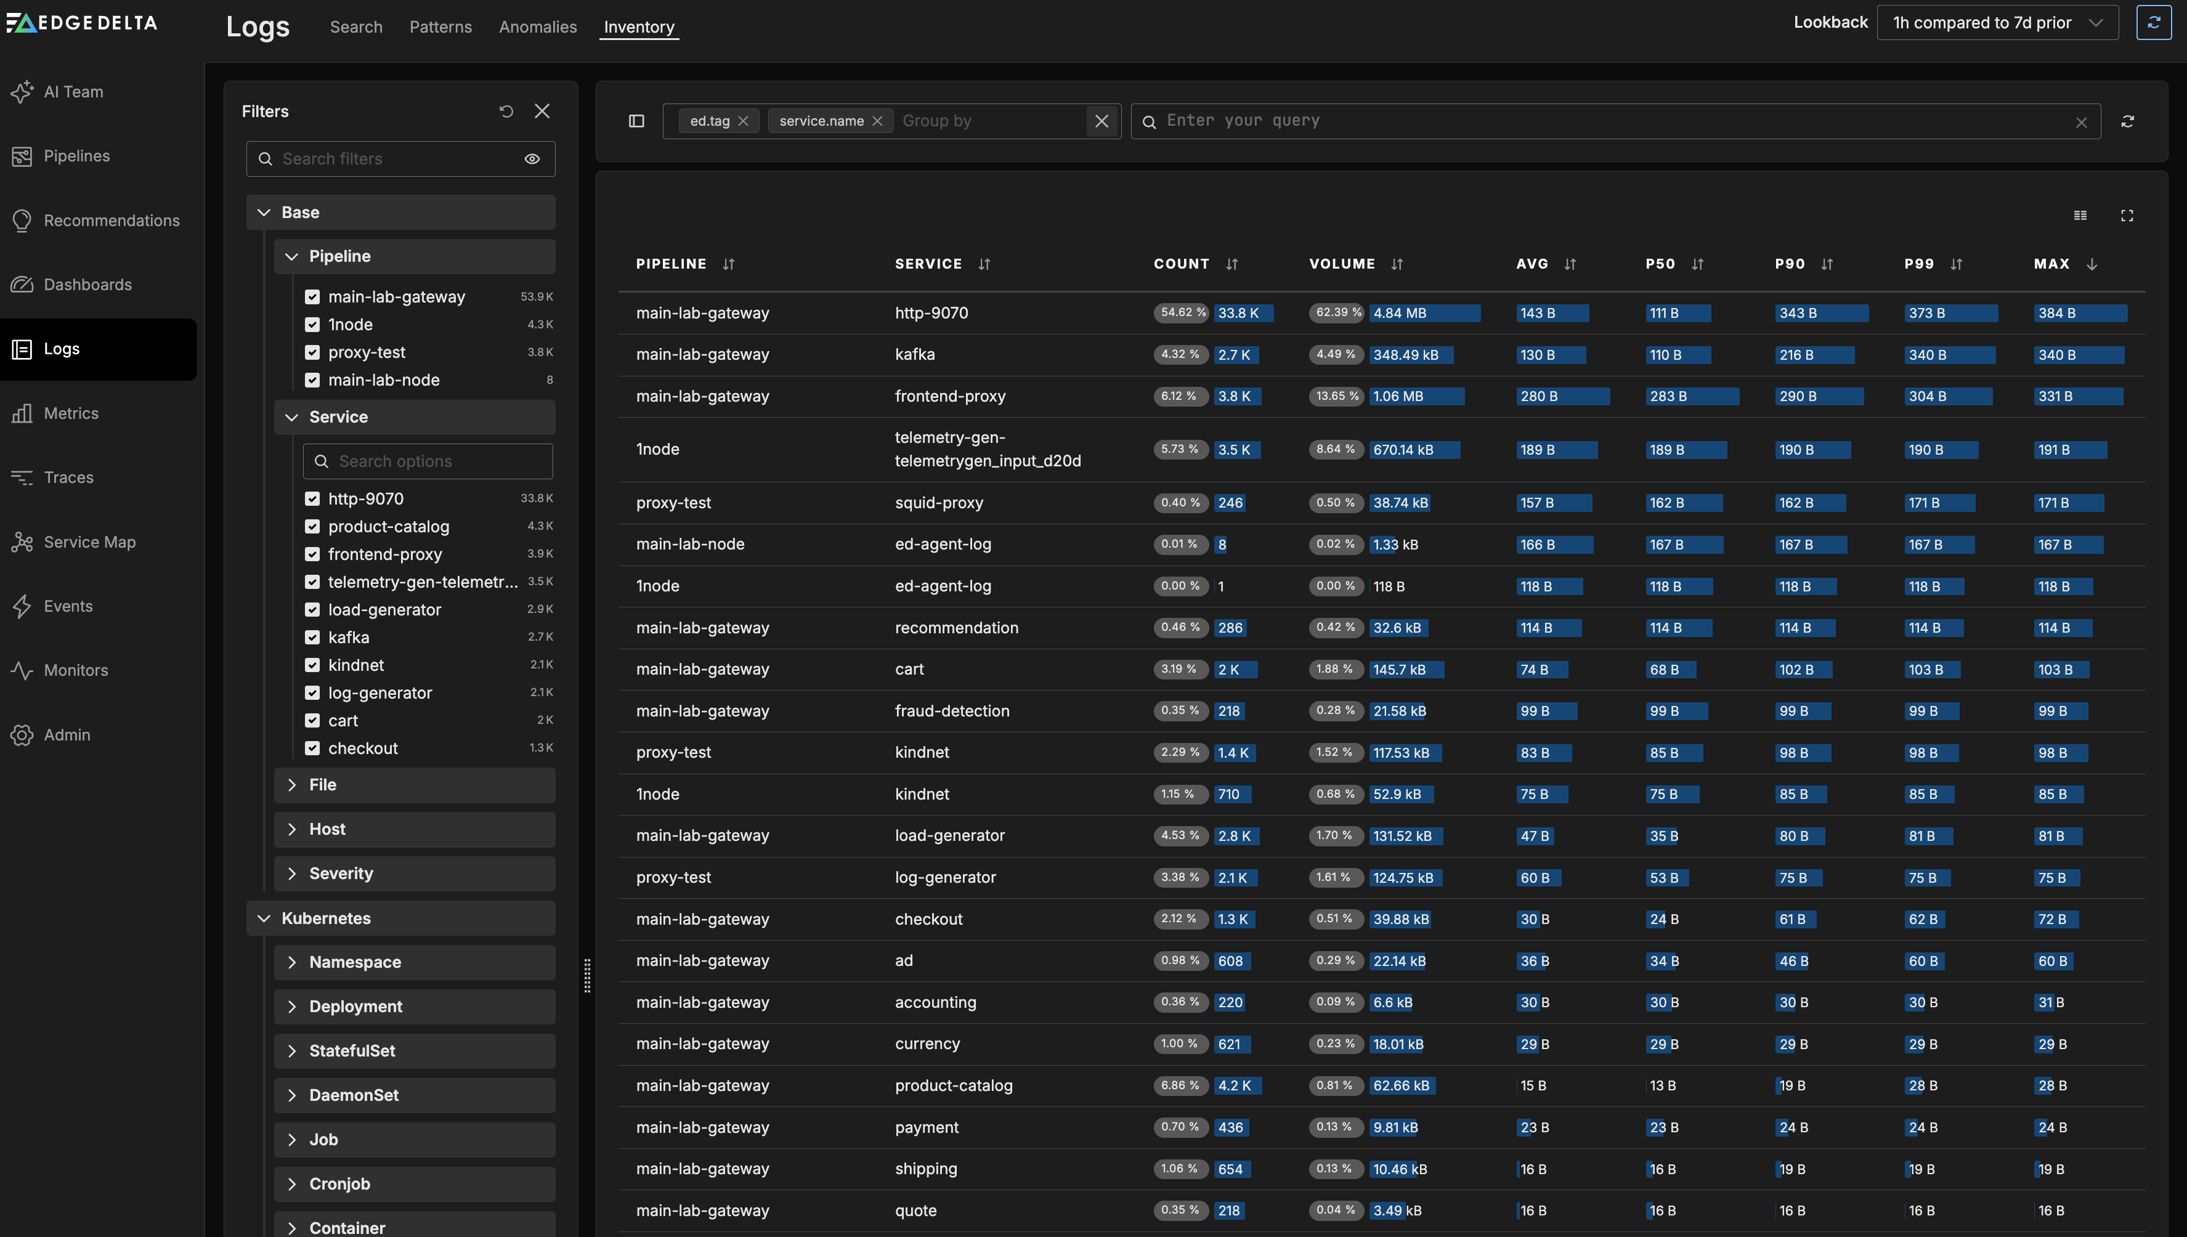Open the Lookback dropdown

pyautogui.click(x=1997, y=23)
